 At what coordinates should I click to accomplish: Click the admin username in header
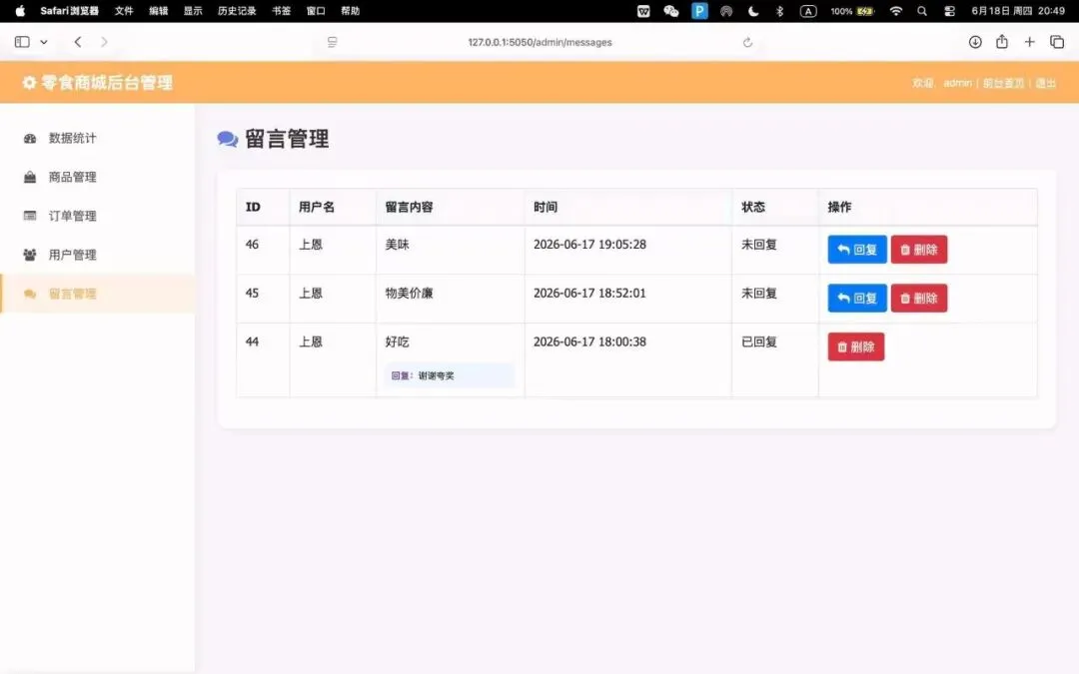click(x=957, y=83)
